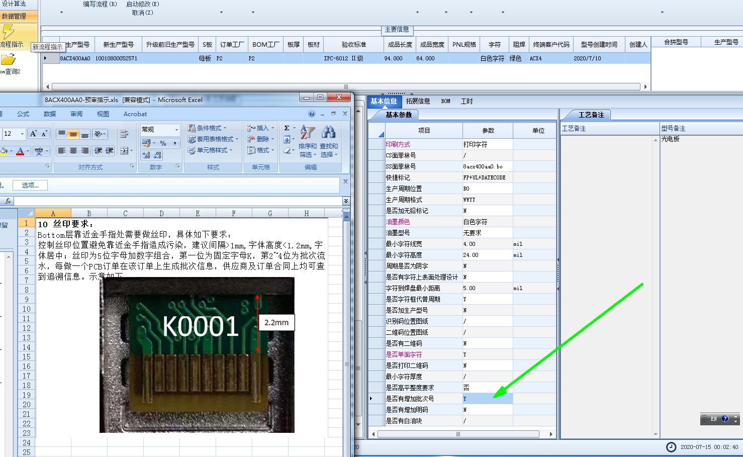This screenshot has width=743, height=457.
Task: Expand the Excel formula bar
Action: tap(346, 201)
